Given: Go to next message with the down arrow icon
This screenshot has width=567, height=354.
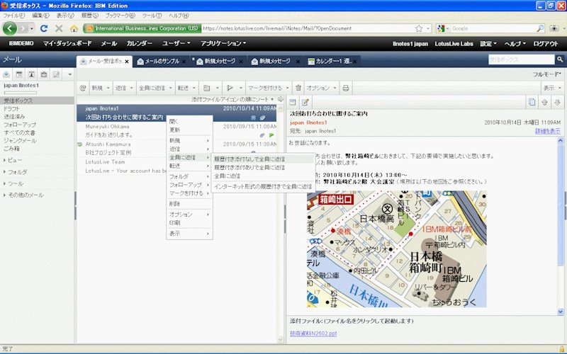Looking at the screenshot, I should (x=557, y=102).
